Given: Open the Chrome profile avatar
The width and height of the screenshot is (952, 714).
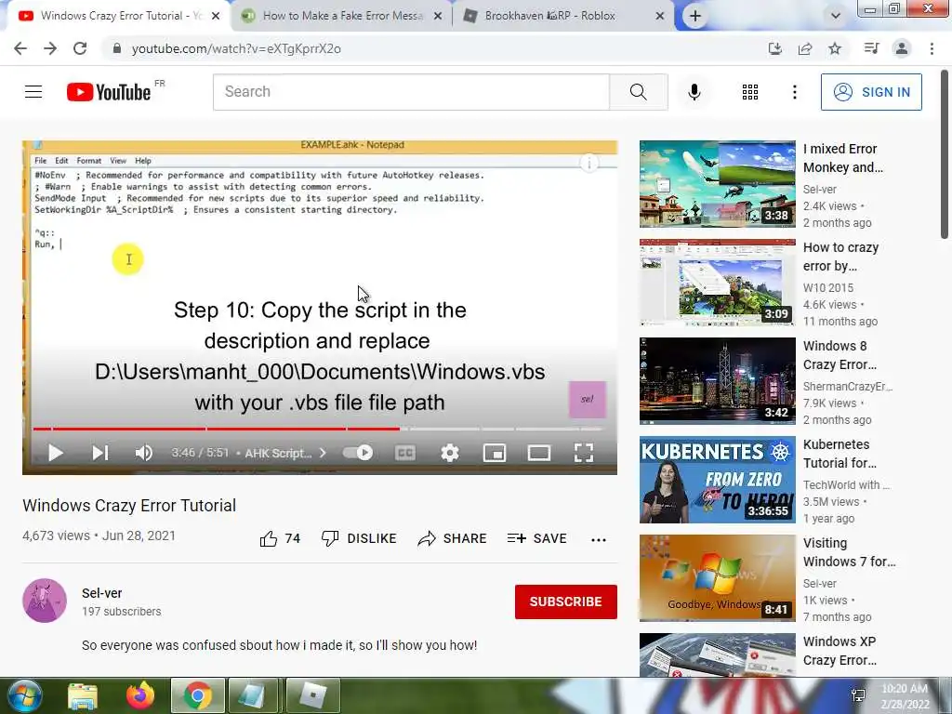Looking at the screenshot, I should 902,48.
